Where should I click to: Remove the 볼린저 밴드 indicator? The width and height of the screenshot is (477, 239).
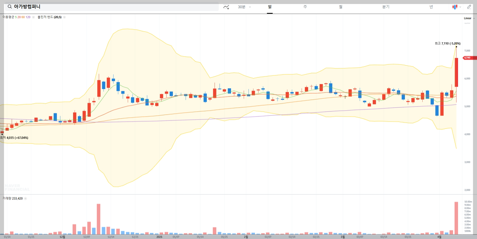click(x=64, y=17)
